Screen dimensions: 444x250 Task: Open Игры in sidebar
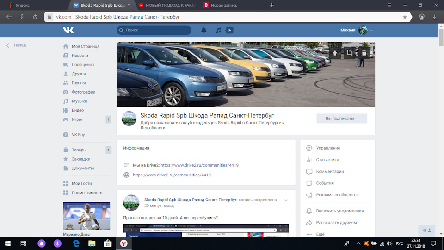pyautogui.click(x=77, y=119)
